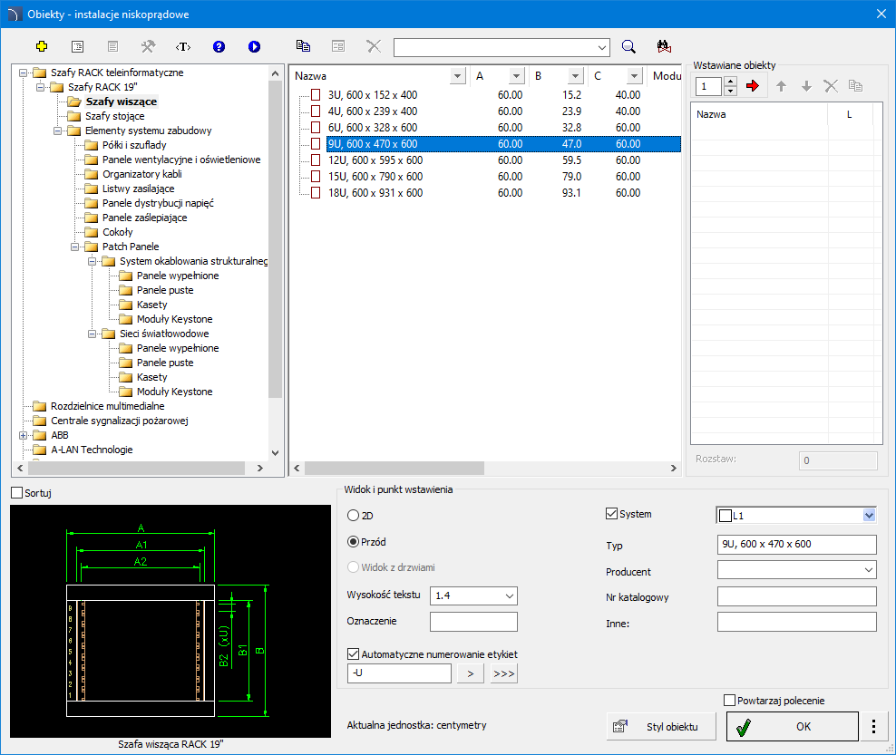Check the Powtarzaj polecenie checkbox

click(x=730, y=700)
